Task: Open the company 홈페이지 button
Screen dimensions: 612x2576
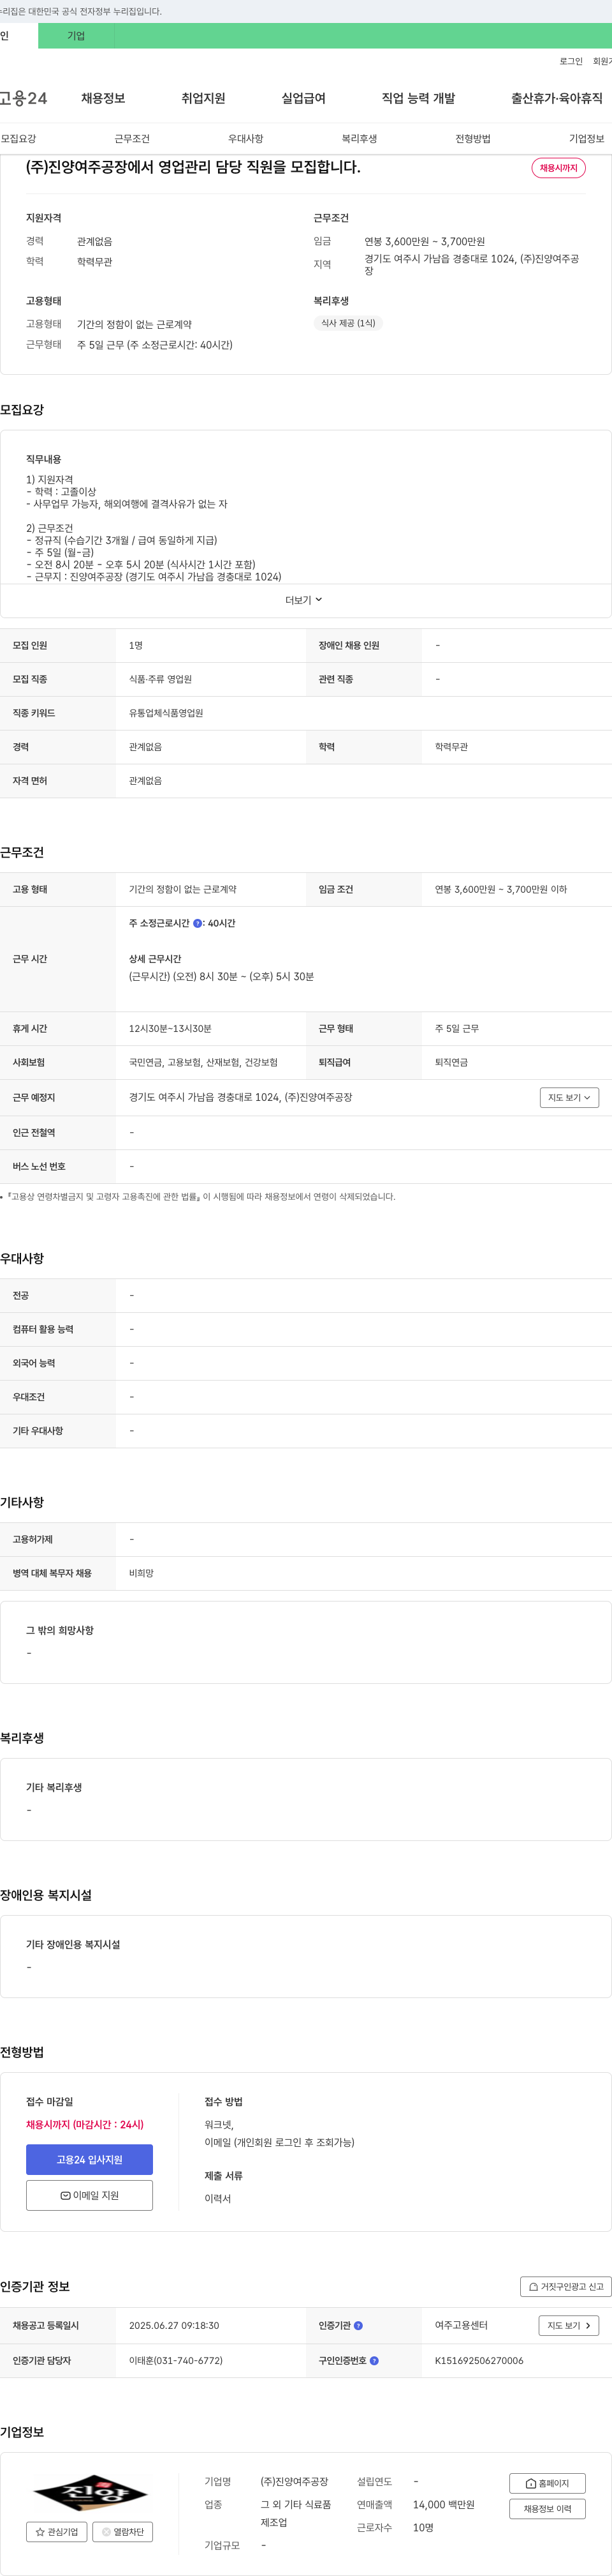Action: pyautogui.click(x=547, y=2483)
